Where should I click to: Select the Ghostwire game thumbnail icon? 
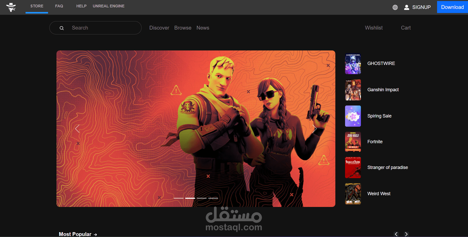tap(353, 64)
